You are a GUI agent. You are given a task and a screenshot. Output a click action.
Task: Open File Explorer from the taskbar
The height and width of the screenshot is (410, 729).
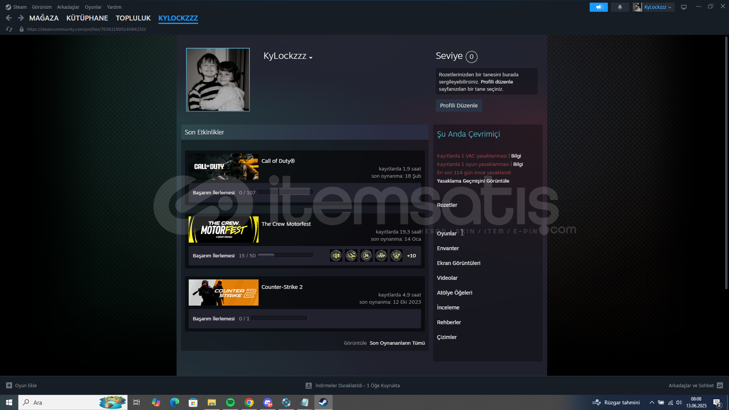tap(211, 402)
